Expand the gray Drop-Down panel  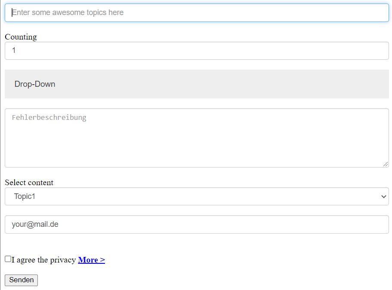coord(197,84)
